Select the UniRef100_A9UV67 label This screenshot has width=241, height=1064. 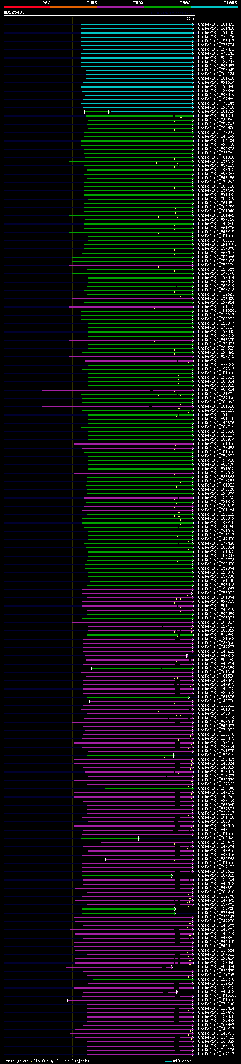point(216,590)
